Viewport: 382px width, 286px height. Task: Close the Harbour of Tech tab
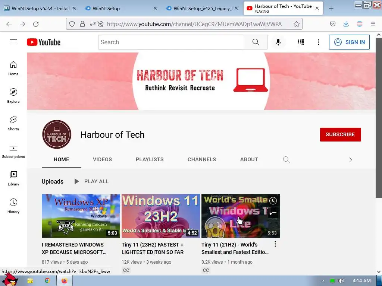coord(317,8)
